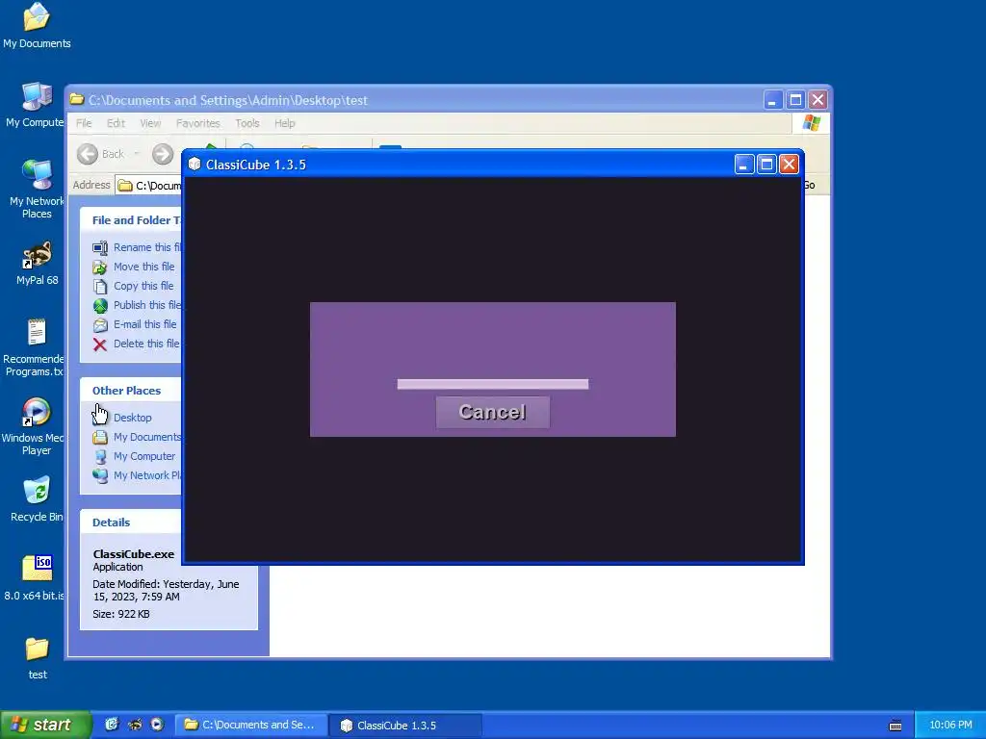Viewport: 986px width, 739px height.
Task: Click Rename this file link
Action: [147, 247]
